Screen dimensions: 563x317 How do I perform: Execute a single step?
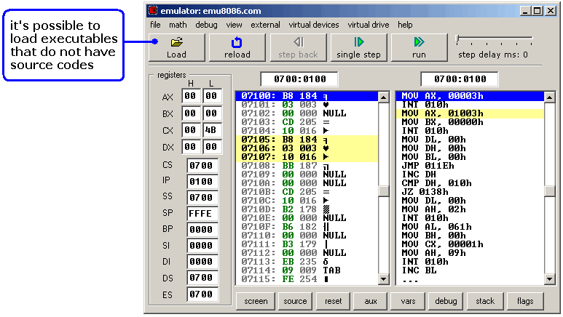[x=358, y=47]
